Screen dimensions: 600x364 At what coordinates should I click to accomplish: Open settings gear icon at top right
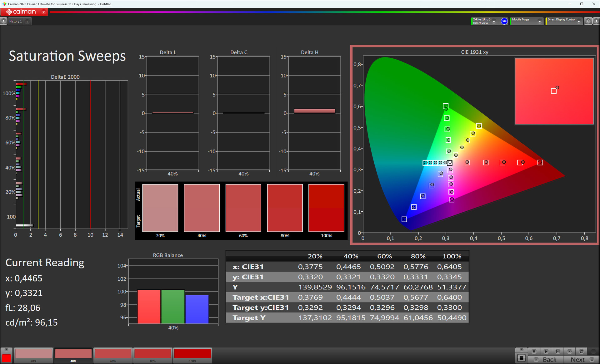(588, 21)
